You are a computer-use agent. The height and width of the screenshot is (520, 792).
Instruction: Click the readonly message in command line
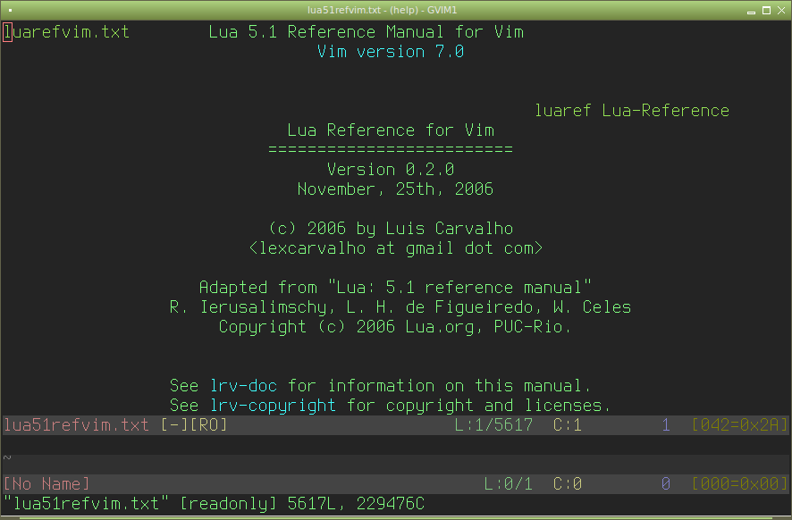pyautogui.click(x=229, y=504)
